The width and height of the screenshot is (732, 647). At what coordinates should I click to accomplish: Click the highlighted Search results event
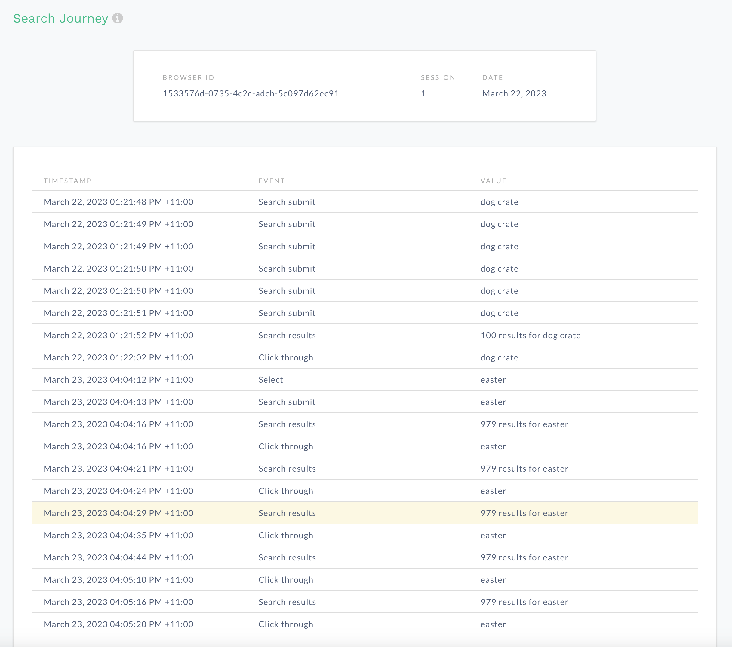coord(287,513)
